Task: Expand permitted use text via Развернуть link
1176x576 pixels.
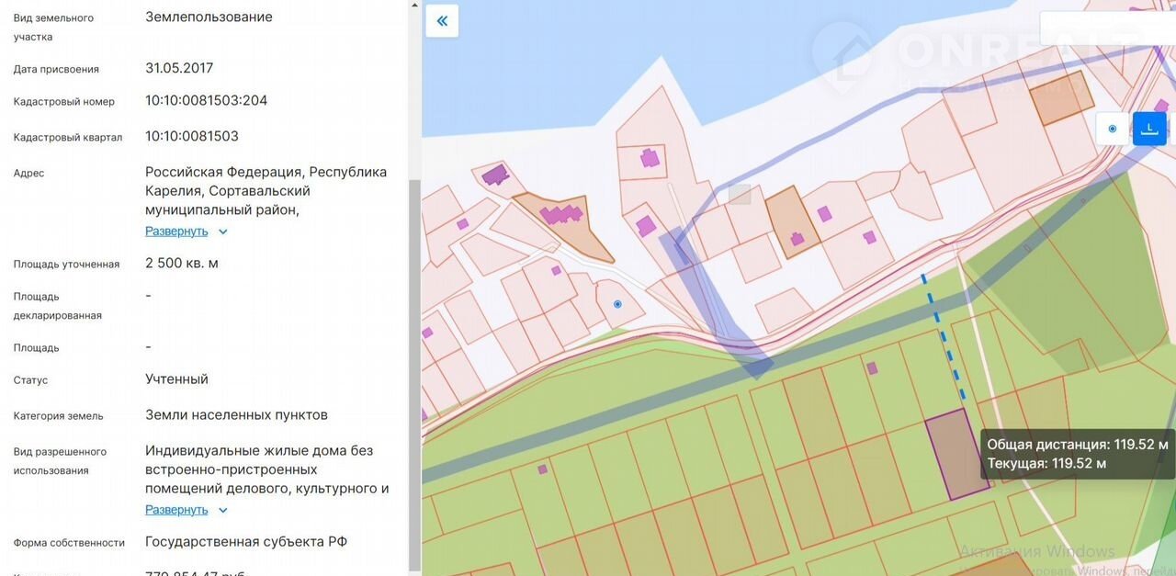Action: click(176, 510)
